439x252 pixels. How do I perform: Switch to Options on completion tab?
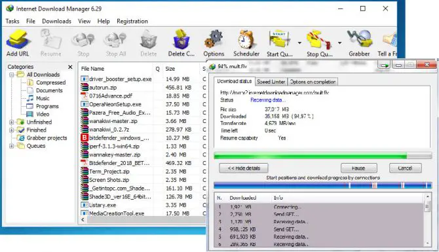(313, 82)
